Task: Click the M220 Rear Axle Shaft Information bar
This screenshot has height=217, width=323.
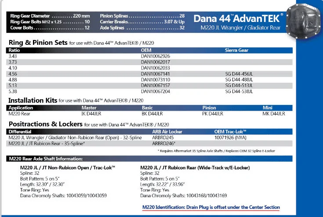Action: [149, 159]
